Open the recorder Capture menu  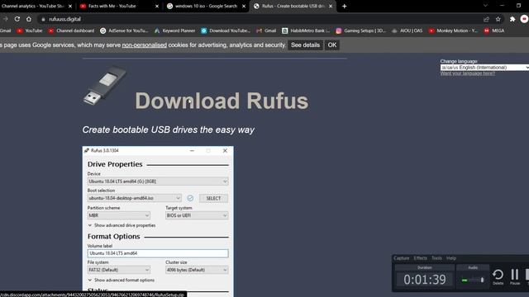pos(402,258)
